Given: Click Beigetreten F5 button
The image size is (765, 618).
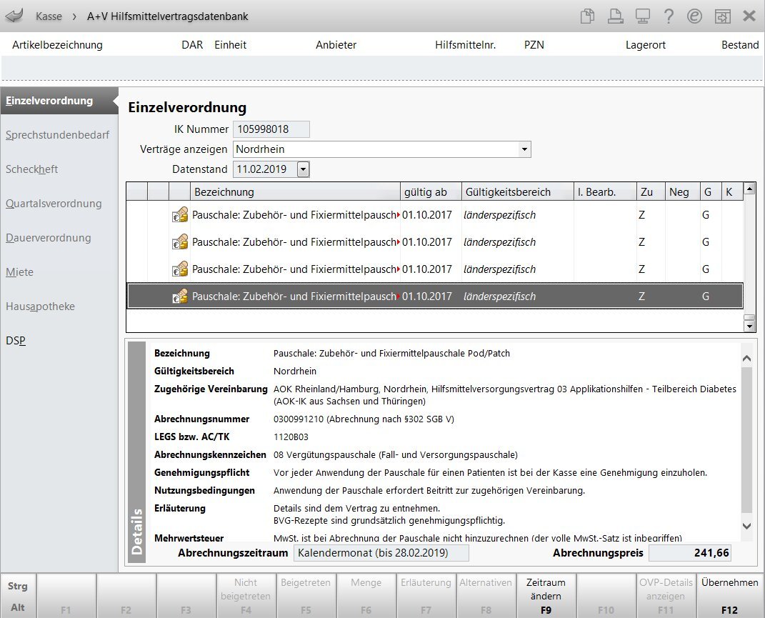Looking at the screenshot, I should [306, 596].
